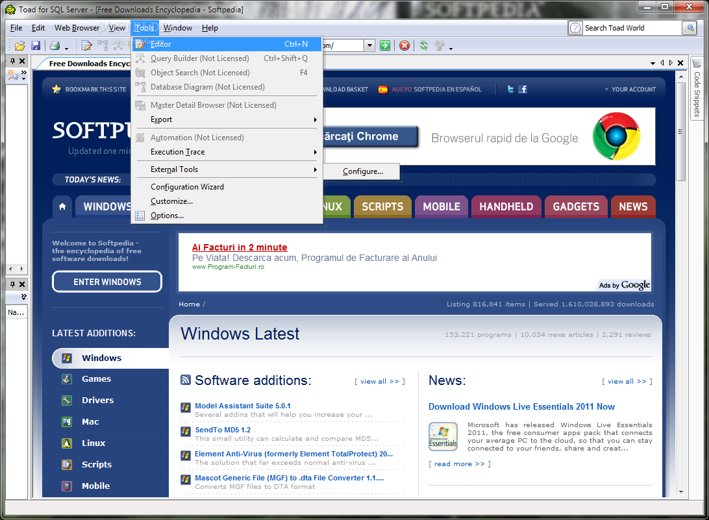Open the address bar URL dropdown
Viewport: 709px width, 520px height.
point(370,45)
